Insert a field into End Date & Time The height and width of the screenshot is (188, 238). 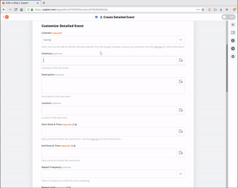pyautogui.click(x=180, y=153)
